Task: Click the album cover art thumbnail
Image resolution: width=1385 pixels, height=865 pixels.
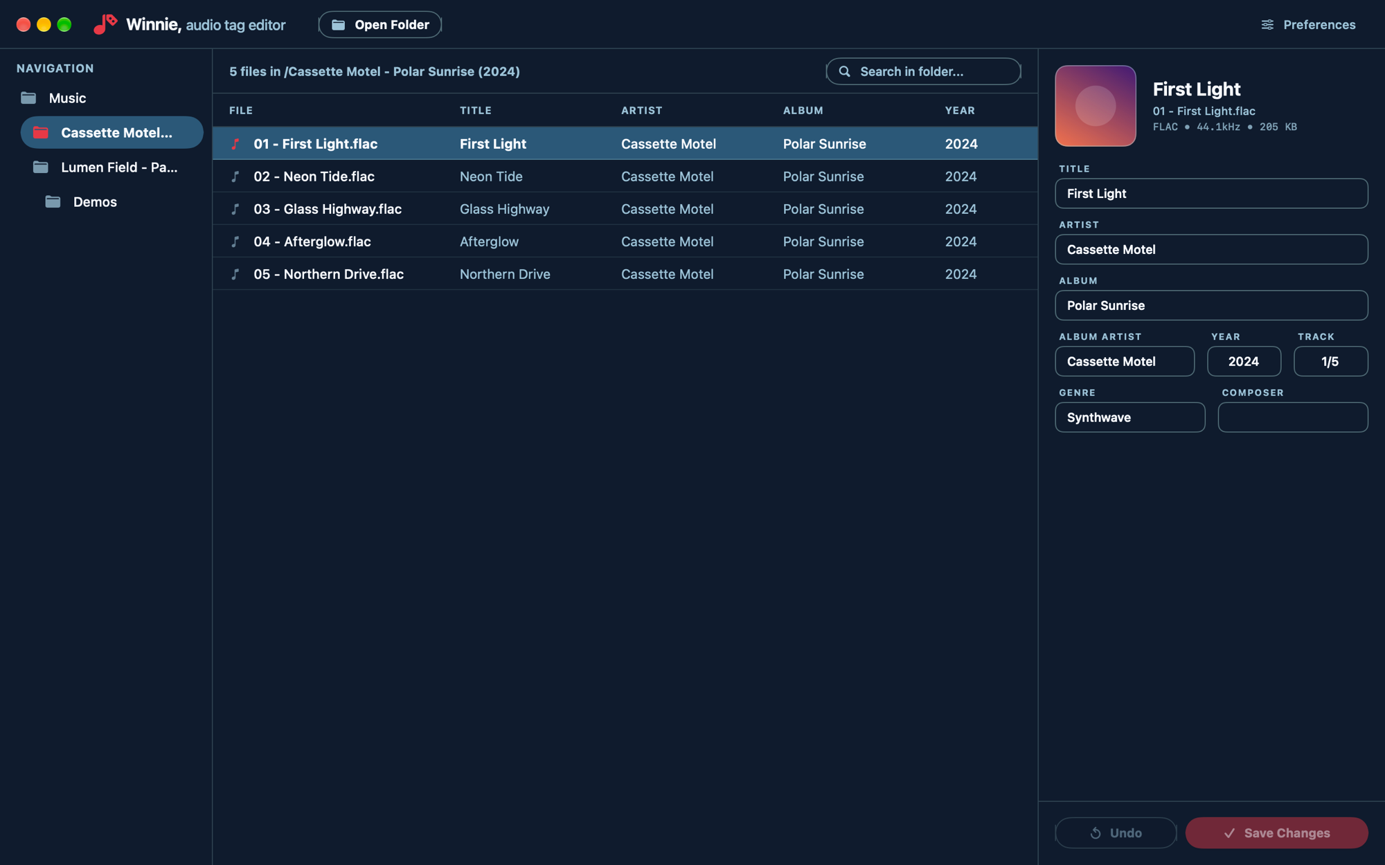Action: 1095,106
